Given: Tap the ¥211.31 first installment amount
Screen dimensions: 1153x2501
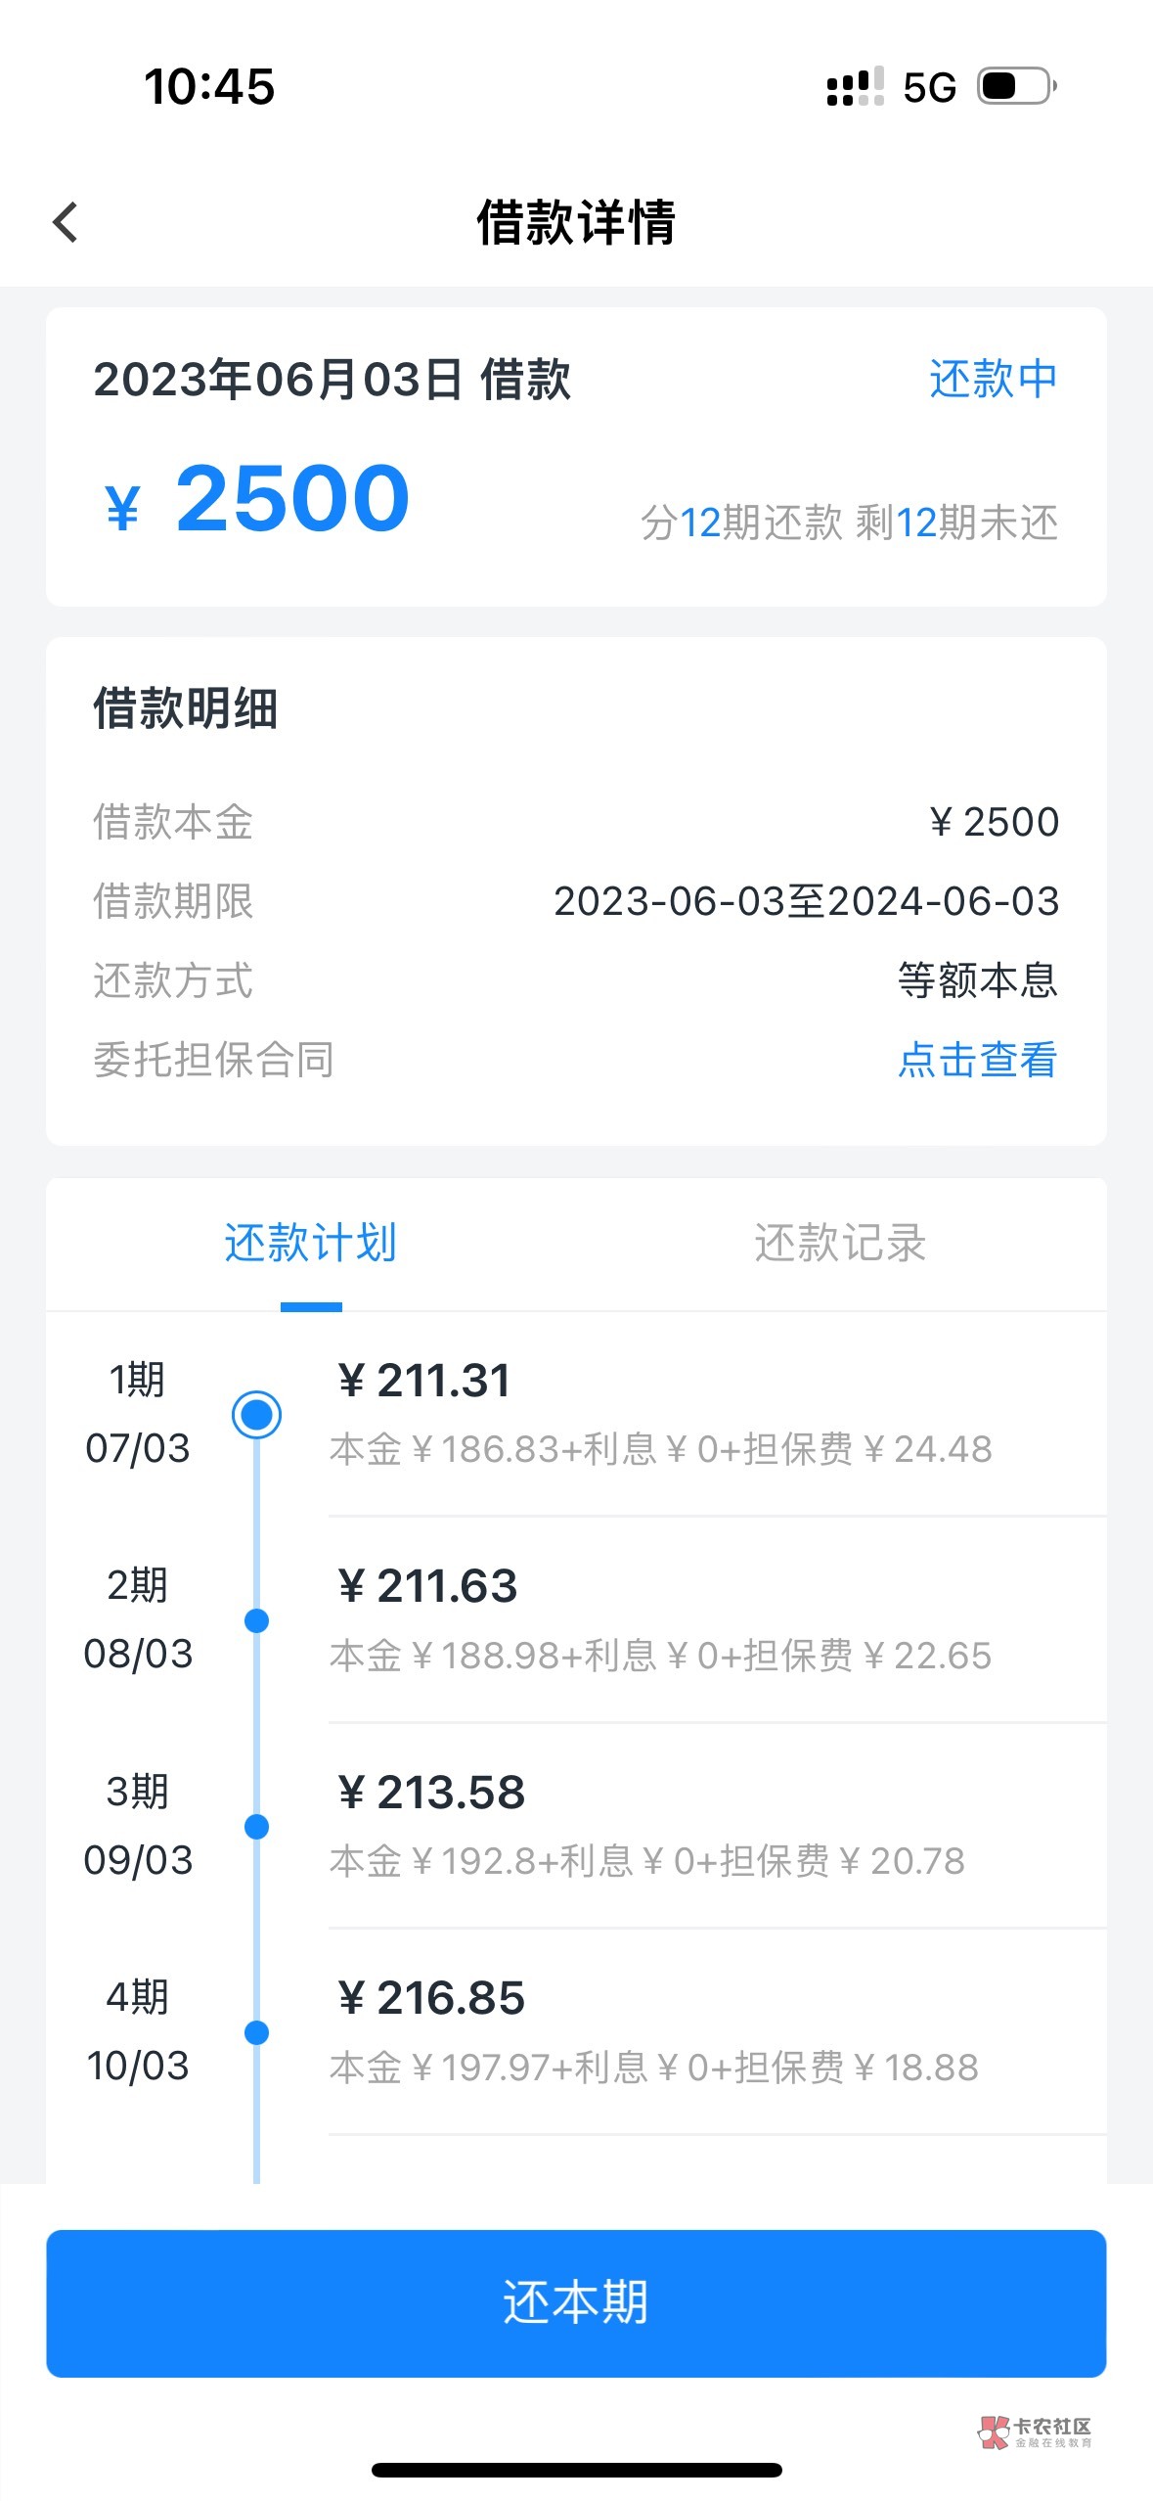Looking at the screenshot, I should pos(424,1381).
